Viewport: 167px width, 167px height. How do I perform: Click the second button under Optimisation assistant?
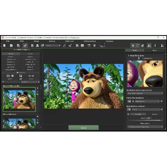tap(154, 114)
